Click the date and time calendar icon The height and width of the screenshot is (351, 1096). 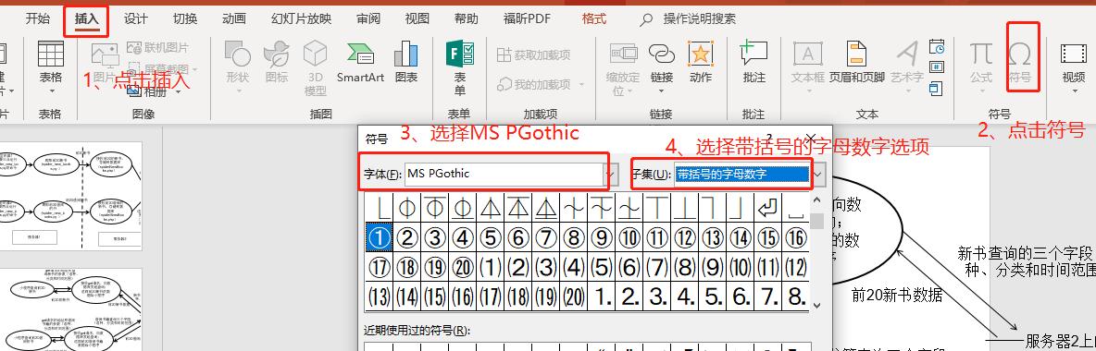[938, 47]
